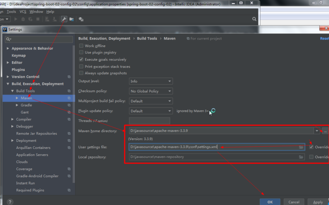Select Keymap in the settings tree
Viewport: 329px width, 205px height.
[18, 56]
